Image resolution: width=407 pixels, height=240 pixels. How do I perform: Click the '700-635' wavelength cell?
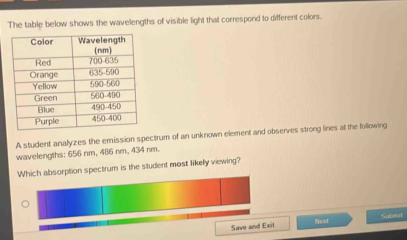point(103,61)
